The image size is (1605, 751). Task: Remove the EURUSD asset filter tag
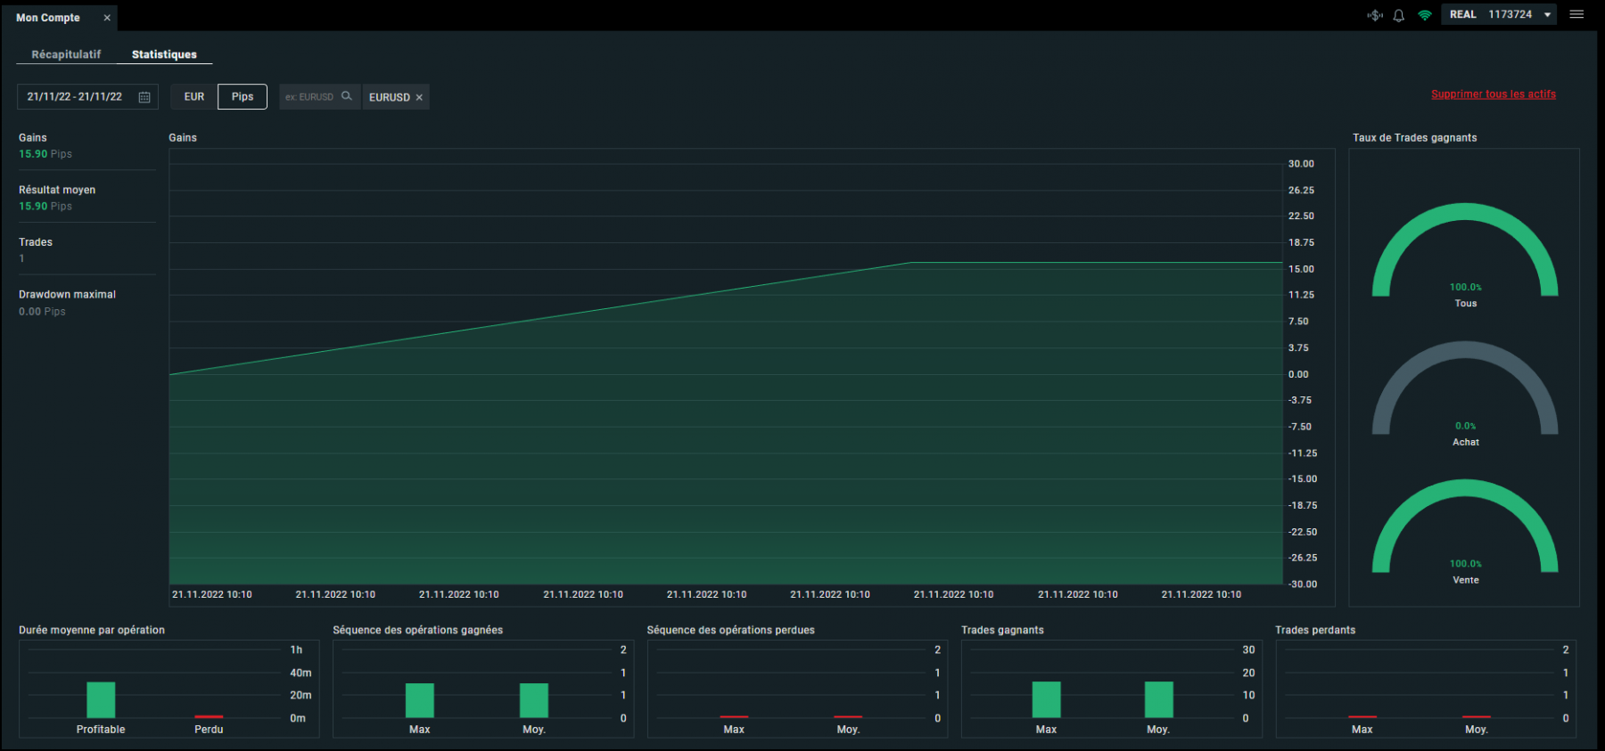(x=419, y=98)
